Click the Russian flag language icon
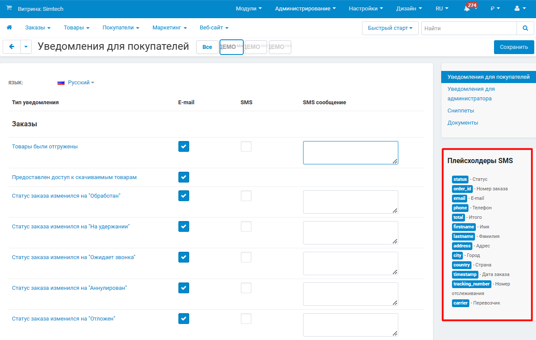Viewport: 536px width, 340px height. pos(61,83)
